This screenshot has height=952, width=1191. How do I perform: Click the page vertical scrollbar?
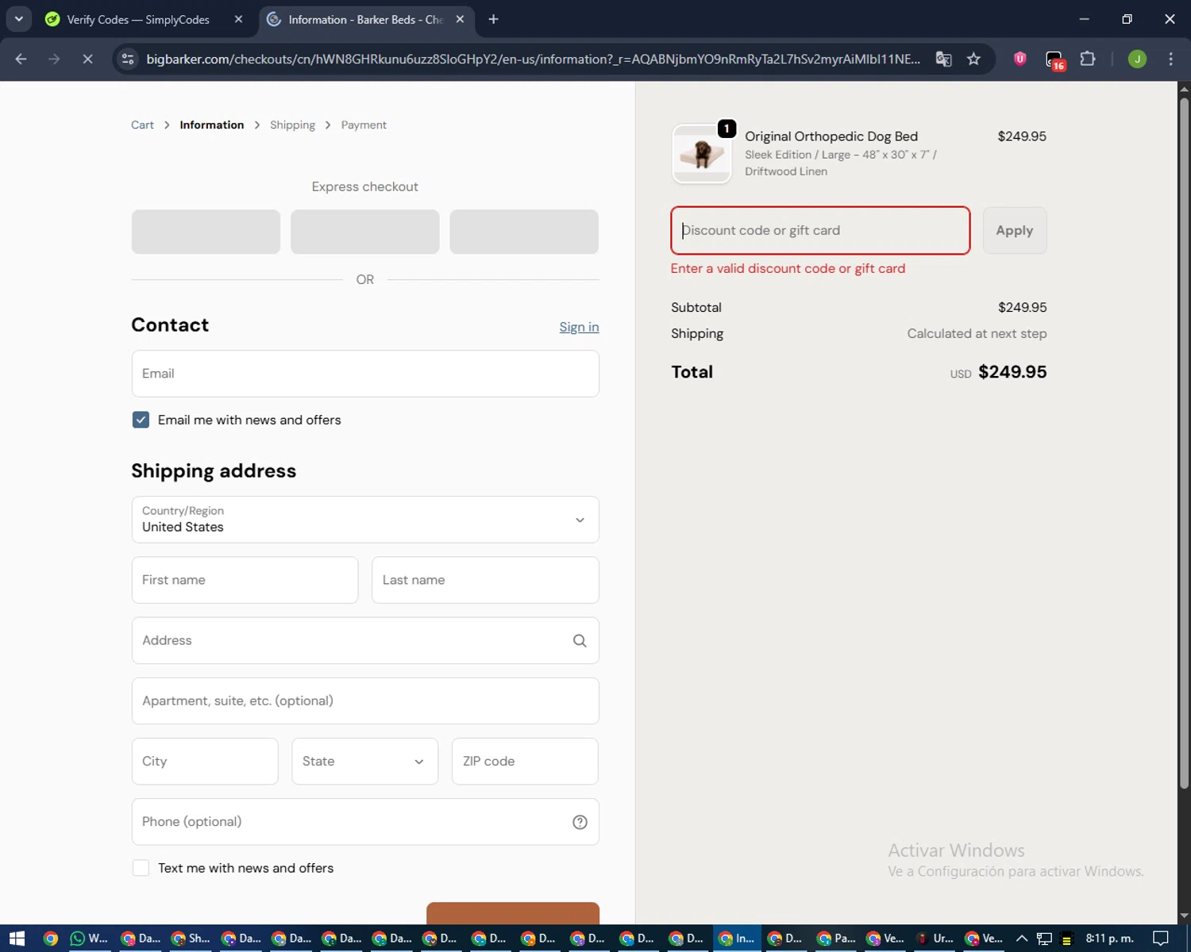[1184, 444]
